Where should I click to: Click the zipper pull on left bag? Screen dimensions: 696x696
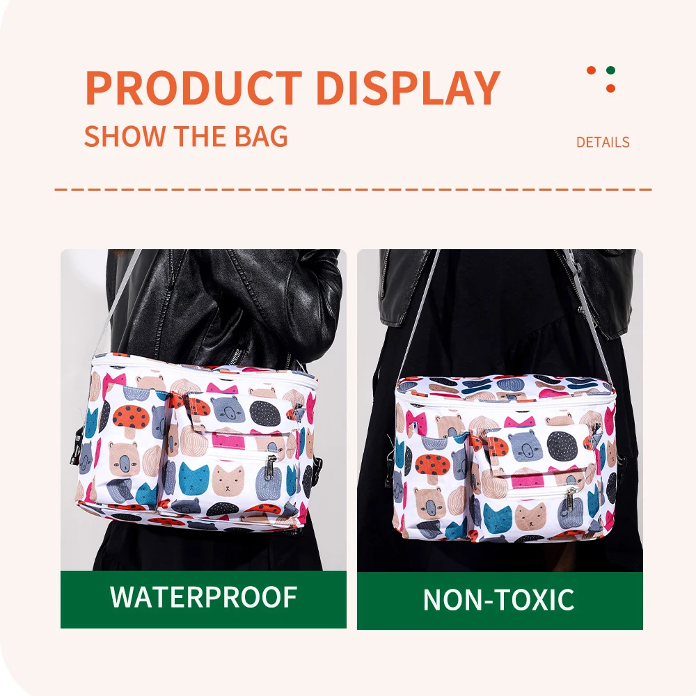[x=270, y=466]
